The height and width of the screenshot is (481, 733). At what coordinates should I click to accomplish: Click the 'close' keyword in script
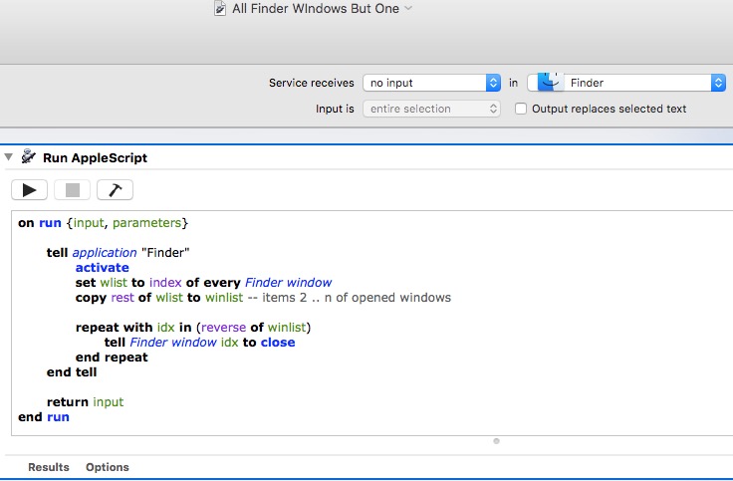[278, 343]
